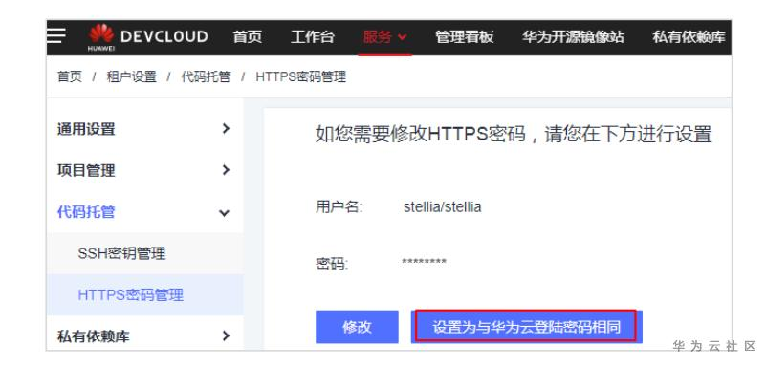Click the username value stellia/stellia

point(442,207)
